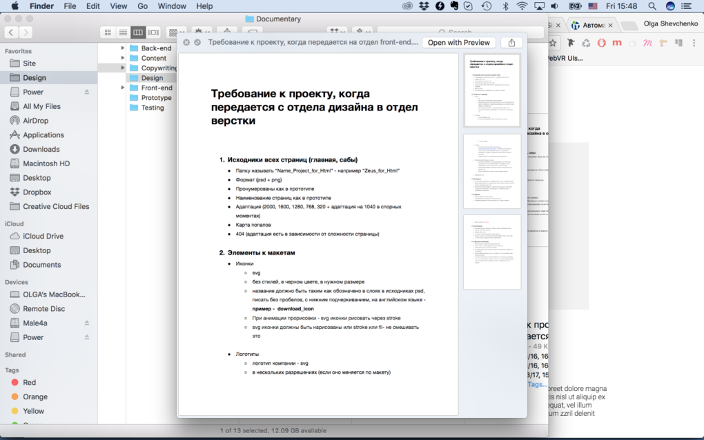Viewport: 704px width, 440px height.
Task: Expand the Front-end folder
Action: coord(122,88)
